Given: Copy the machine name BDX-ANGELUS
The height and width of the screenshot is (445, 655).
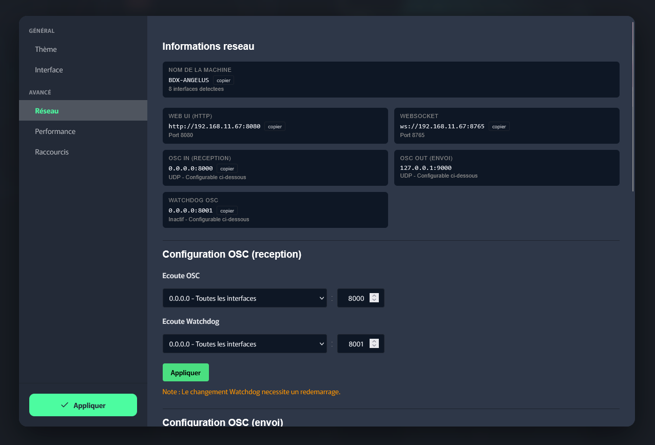Looking at the screenshot, I should point(223,80).
